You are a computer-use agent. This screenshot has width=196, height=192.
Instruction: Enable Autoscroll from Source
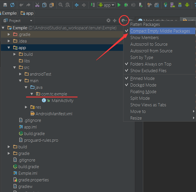coord(159,51)
